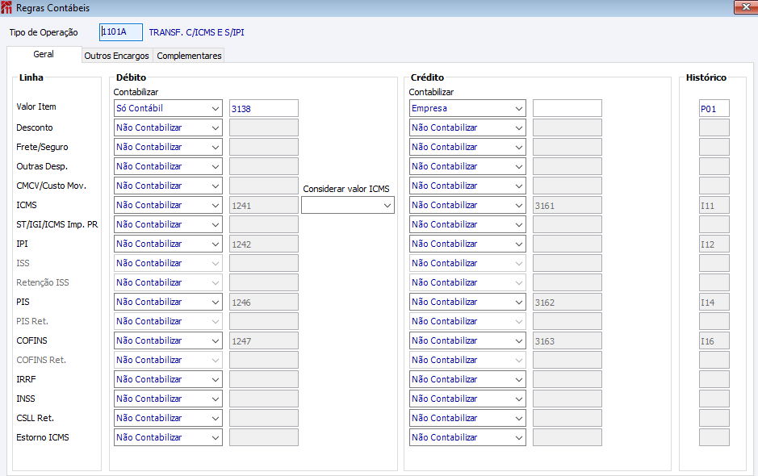The image size is (758, 476).
Task: Close the Regras Contábeis window
Action: (x=746, y=7)
